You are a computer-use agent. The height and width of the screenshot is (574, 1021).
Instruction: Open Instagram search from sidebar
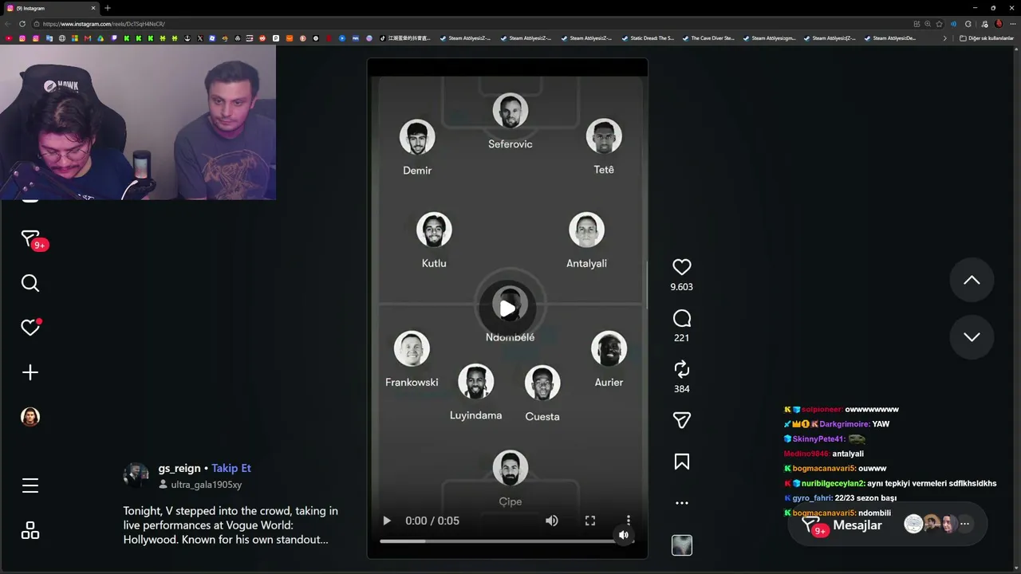30,283
